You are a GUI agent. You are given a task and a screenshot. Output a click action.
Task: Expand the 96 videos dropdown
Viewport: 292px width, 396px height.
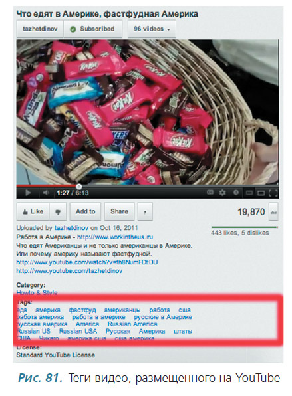152,29
